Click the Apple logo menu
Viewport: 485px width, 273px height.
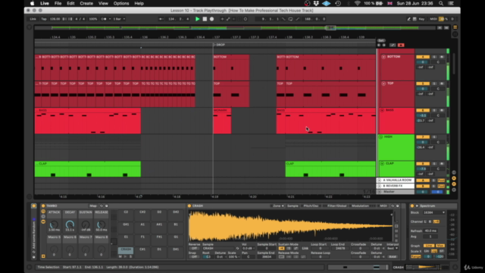32,3
